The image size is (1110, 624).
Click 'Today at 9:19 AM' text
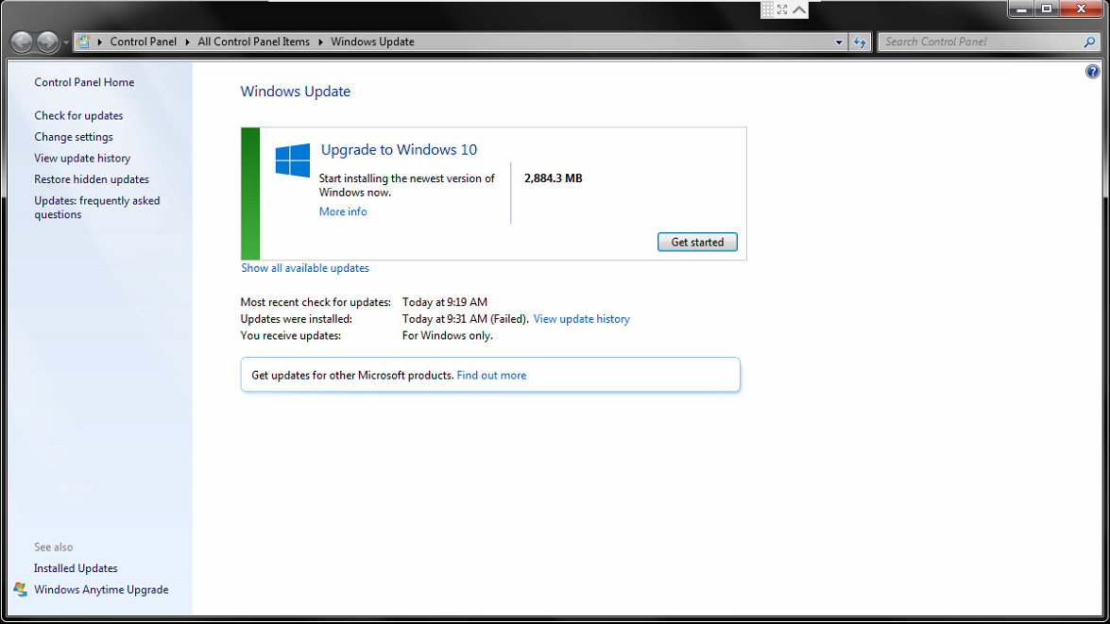click(x=445, y=302)
